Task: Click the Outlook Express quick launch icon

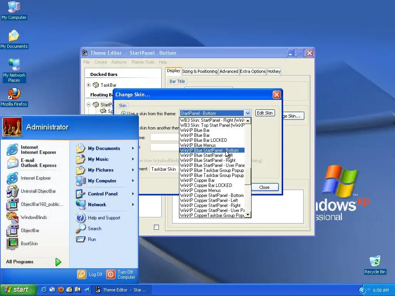Action: [52, 290]
